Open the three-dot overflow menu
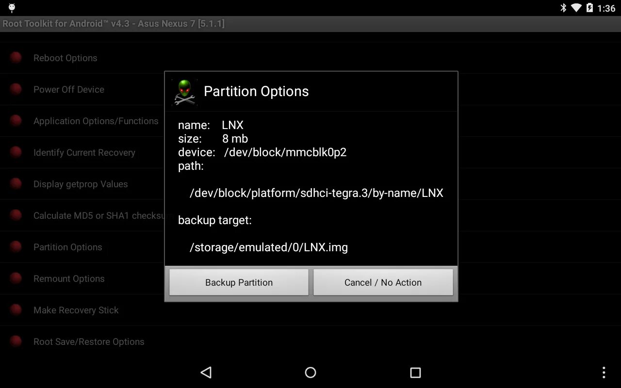Screen dimensions: 621x388 click(604, 372)
